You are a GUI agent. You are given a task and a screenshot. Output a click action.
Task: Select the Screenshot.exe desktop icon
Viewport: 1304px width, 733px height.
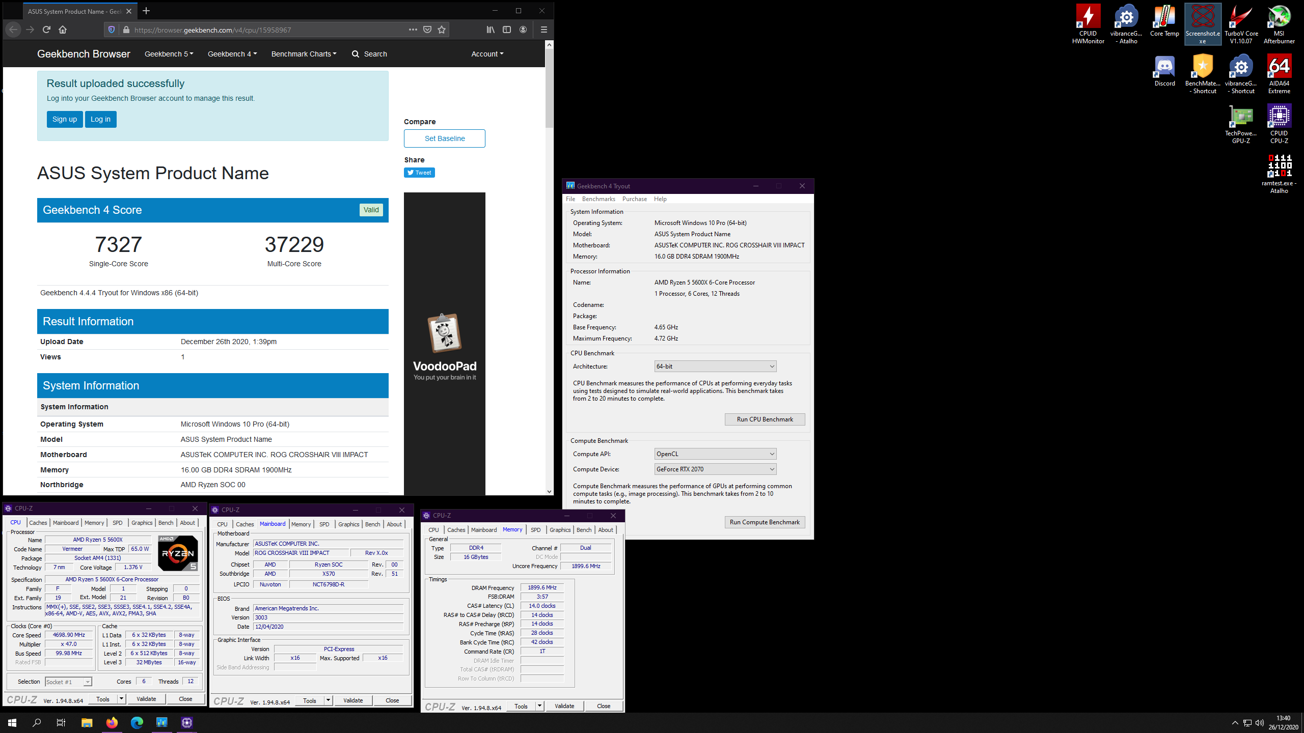(1203, 24)
